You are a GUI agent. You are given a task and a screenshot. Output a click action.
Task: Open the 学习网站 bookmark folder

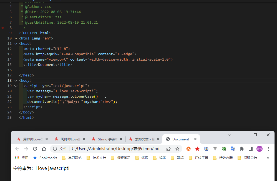point(72,158)
